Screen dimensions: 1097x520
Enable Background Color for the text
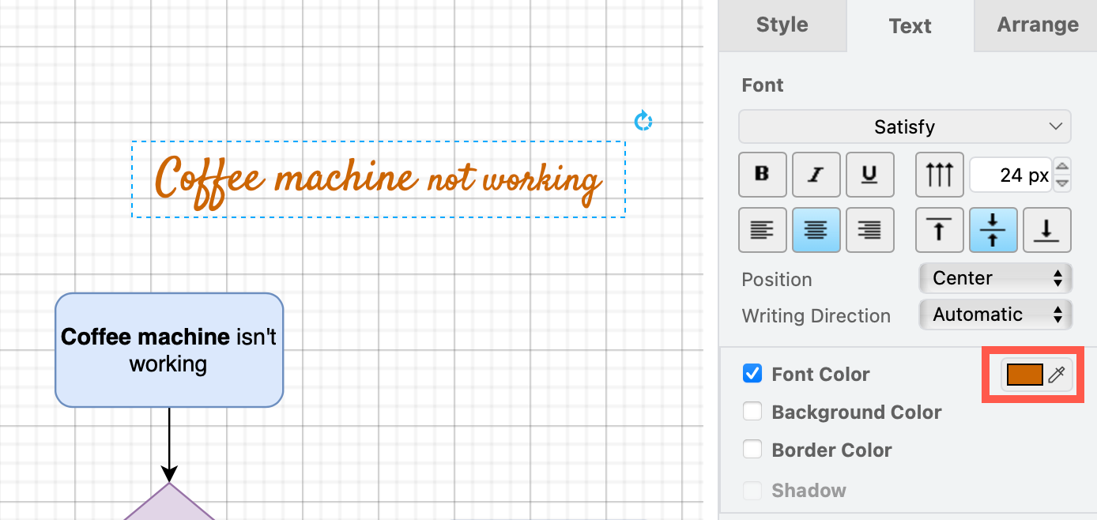point(752,411)
